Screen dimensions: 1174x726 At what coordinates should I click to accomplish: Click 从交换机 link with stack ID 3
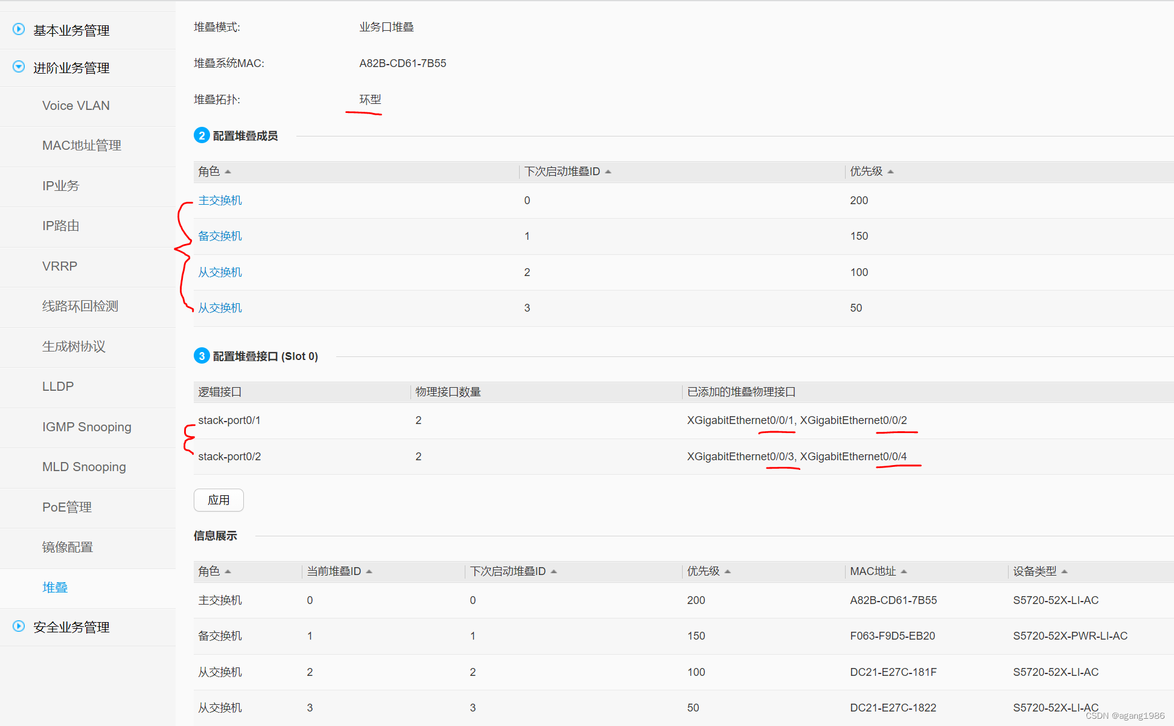(220, 308)
